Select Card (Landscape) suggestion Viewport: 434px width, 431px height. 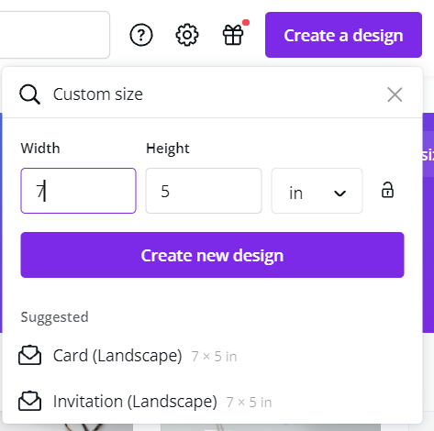212,356
